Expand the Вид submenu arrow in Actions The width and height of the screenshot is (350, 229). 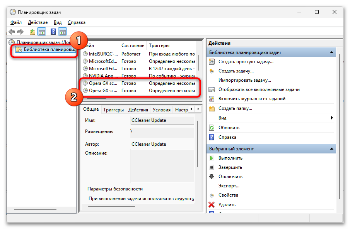332,118
